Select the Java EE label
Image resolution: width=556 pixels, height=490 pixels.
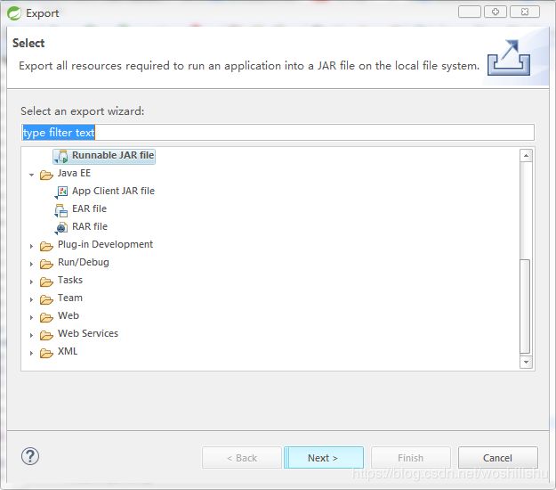click(x=74, y=173)
